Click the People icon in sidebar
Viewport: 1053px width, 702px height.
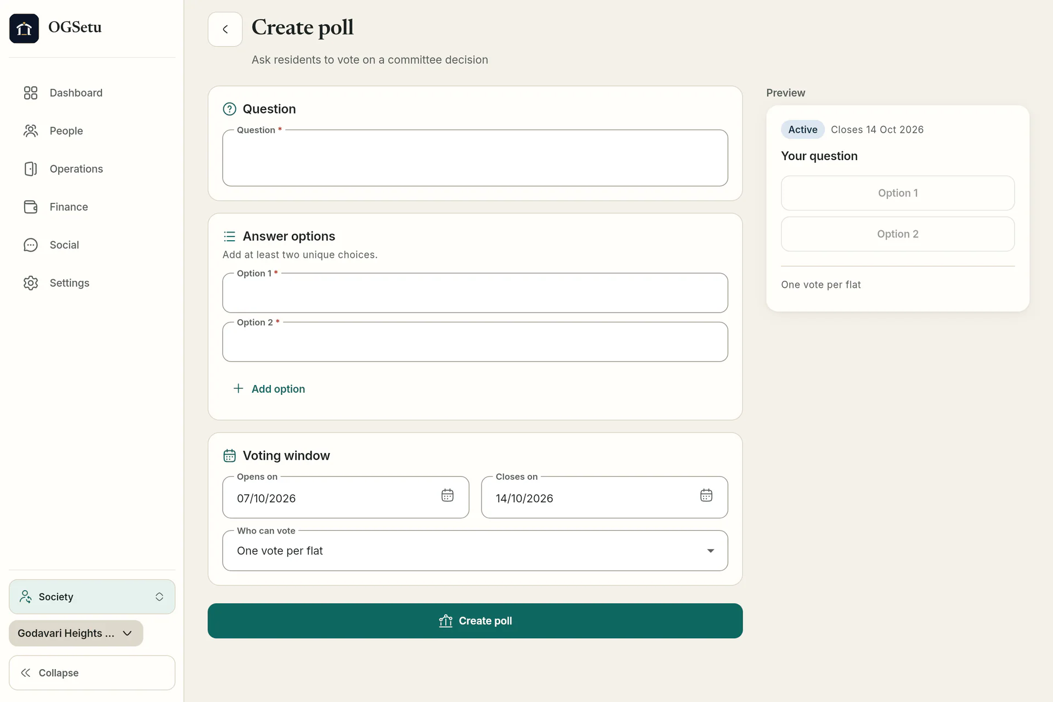tap(31, 131)
